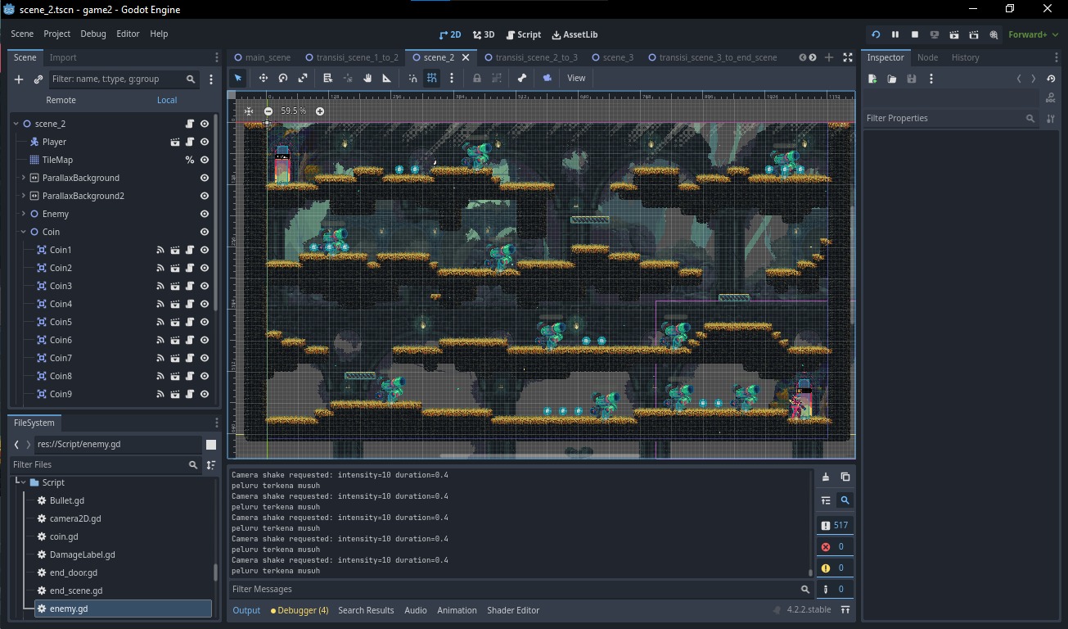The height and width of the screenshot is (629, 1068).
Task: Expand the Enemy node
Action: coord(23,214)
